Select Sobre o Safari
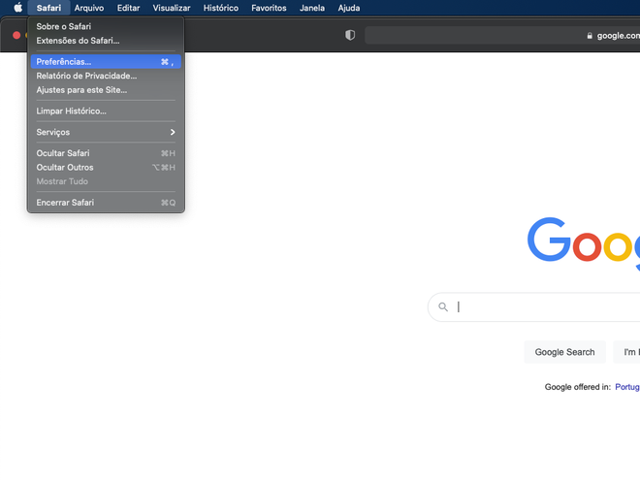640x480 pixels. pyautogui.click(x=106, y=26)
